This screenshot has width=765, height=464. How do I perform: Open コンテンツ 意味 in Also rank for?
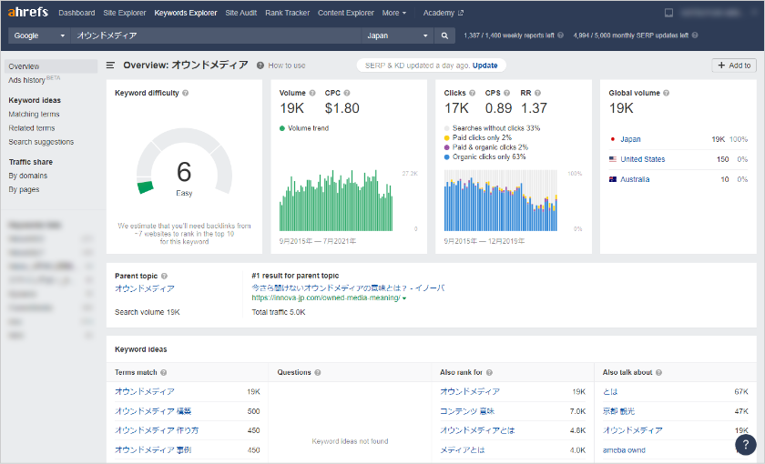(467, 411)
